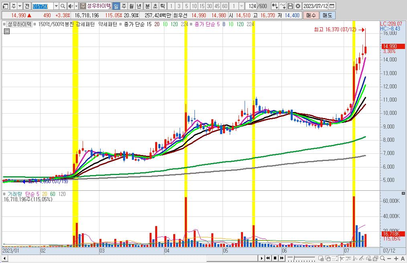Toggle the marker before 150억/500억봉찐 indicator
Screen dimensions: 407x263
pyautogui.click(x=34, y=24)
